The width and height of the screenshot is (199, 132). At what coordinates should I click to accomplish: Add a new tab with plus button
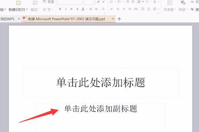tap(119, 19)
